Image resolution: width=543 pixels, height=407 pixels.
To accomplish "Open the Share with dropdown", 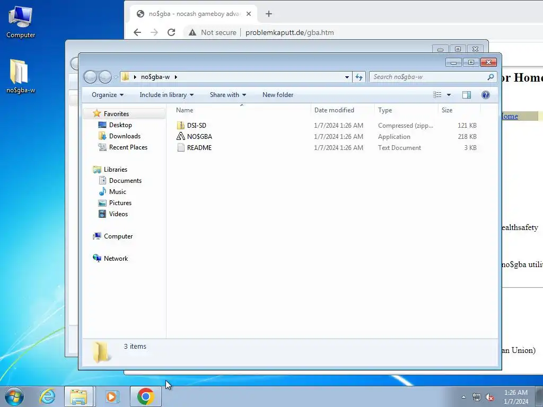I will click(x=228, y=95).
